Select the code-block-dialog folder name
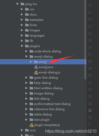Viewport: 99px width, 136px height. [x=48, y=51]
